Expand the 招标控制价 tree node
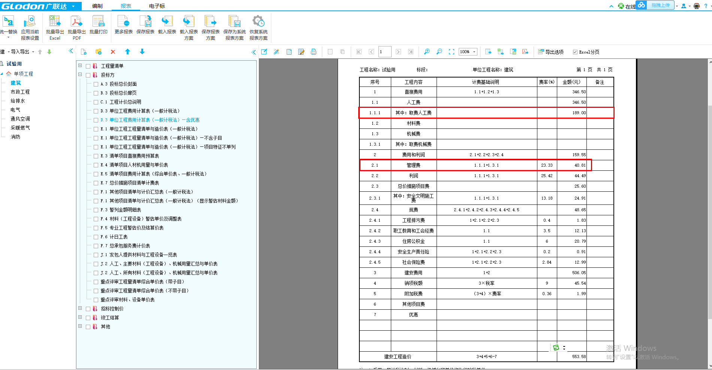The image size is (712, 370). click(x=80, y=308)
